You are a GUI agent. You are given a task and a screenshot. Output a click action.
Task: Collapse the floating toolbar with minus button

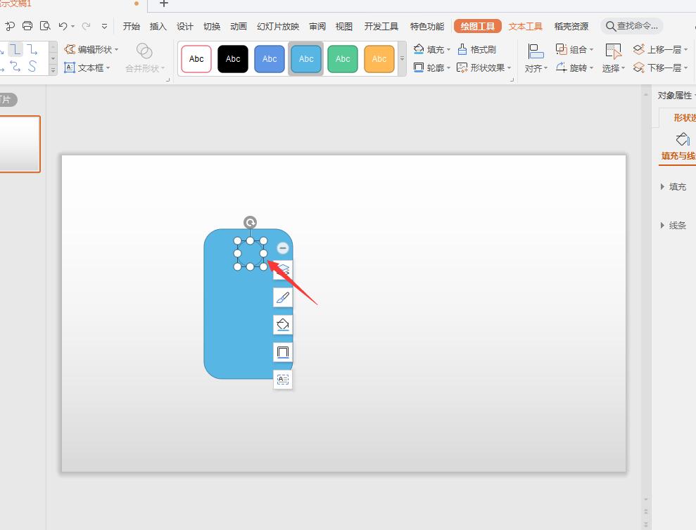pyautogui.click(x=283, y=248)
